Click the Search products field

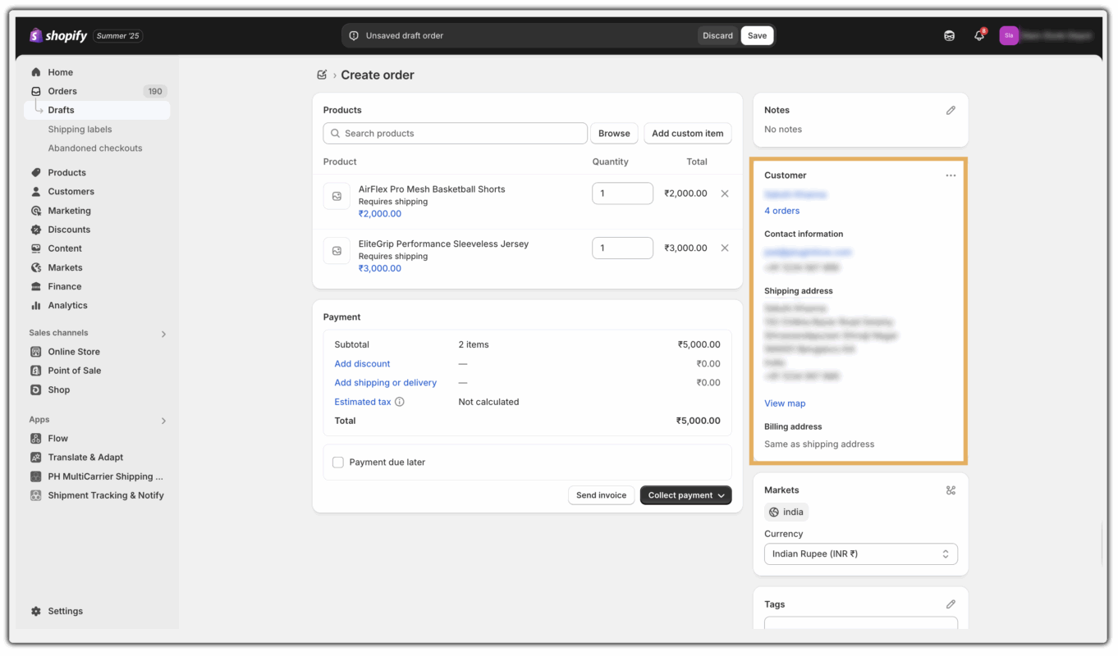tap(456, 134)
